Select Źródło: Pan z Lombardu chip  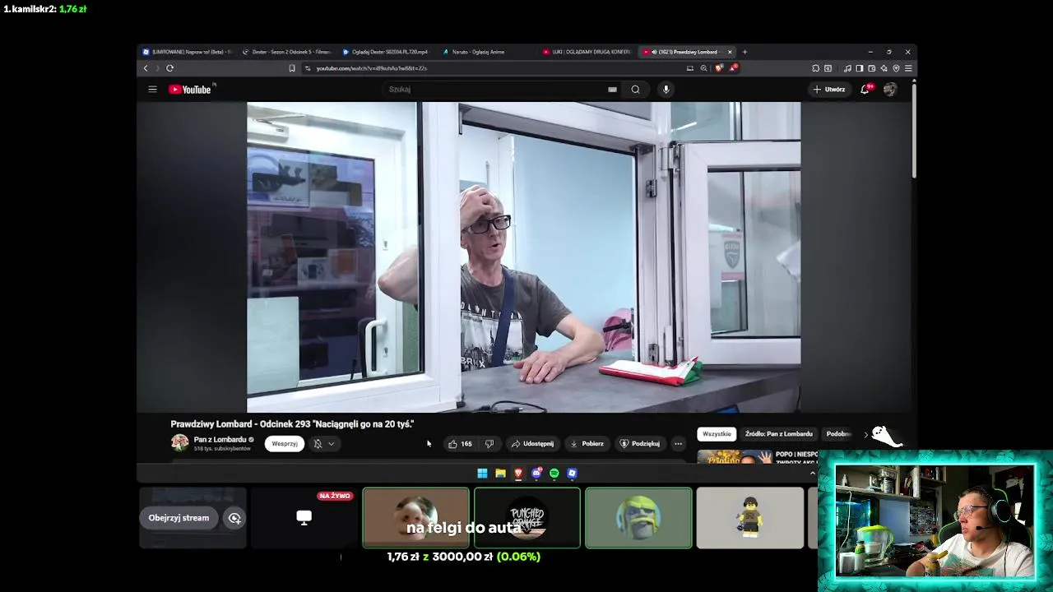(x=778, y=434)
